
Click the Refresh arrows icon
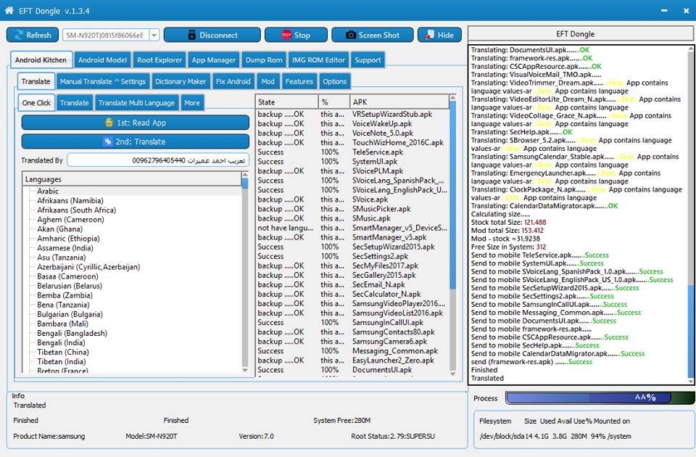pyautogui.click(x=19, y=35)
